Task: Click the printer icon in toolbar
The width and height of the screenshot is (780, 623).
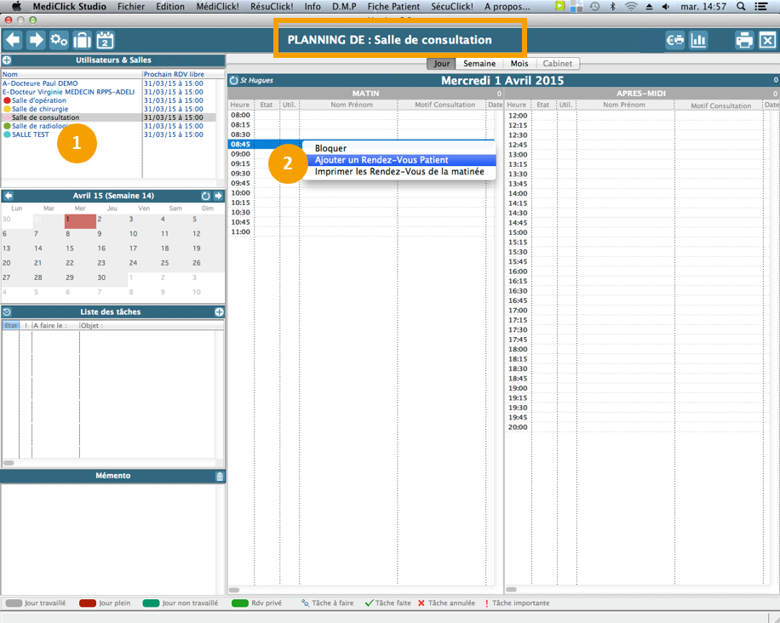Action: (744, 40)
